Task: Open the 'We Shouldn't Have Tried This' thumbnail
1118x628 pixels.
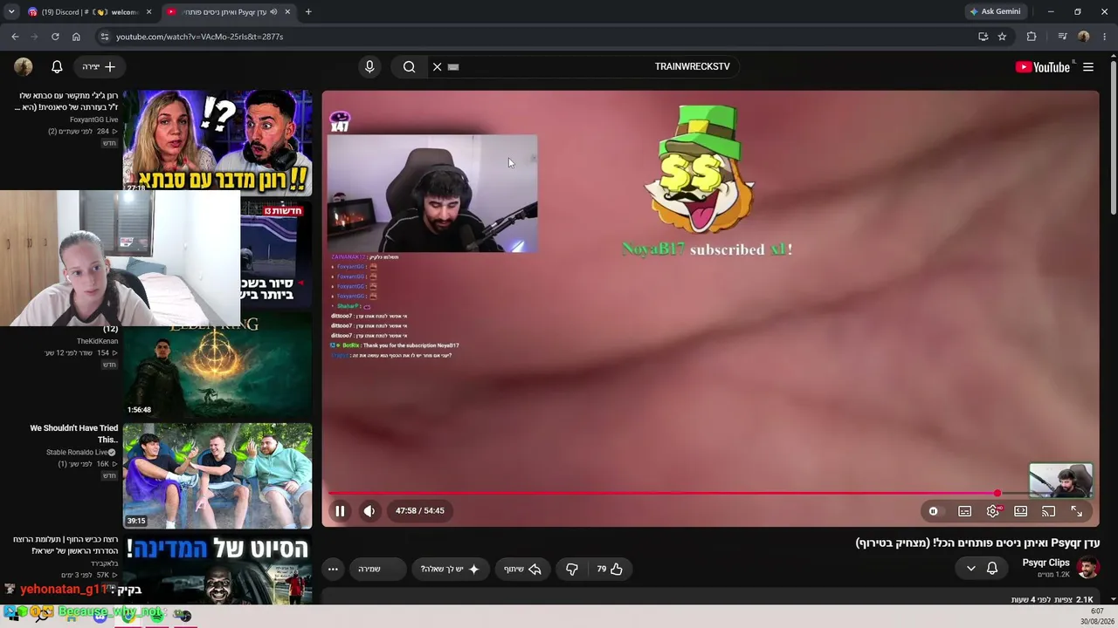Action: click(x=217, y=476)
